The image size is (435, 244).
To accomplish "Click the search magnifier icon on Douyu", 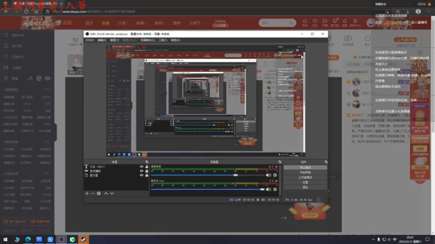I will click(x=291, y=23).
